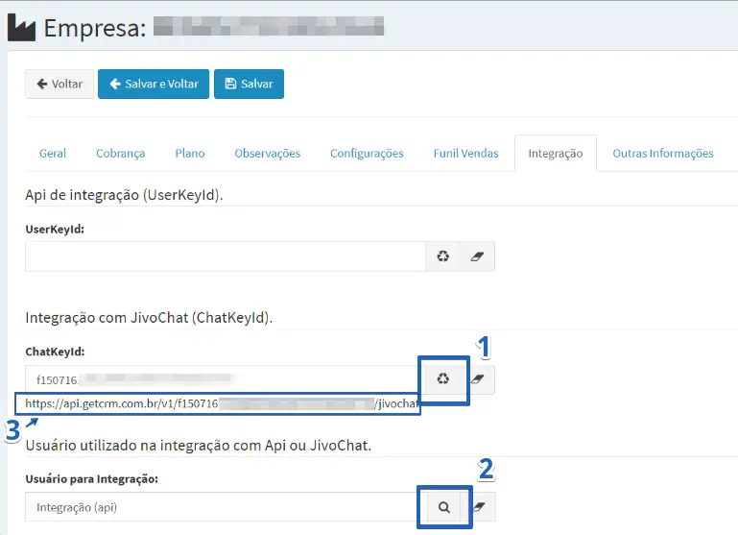Generate a new ChatKeyId using the recycle icon

[x=442, y=379]
